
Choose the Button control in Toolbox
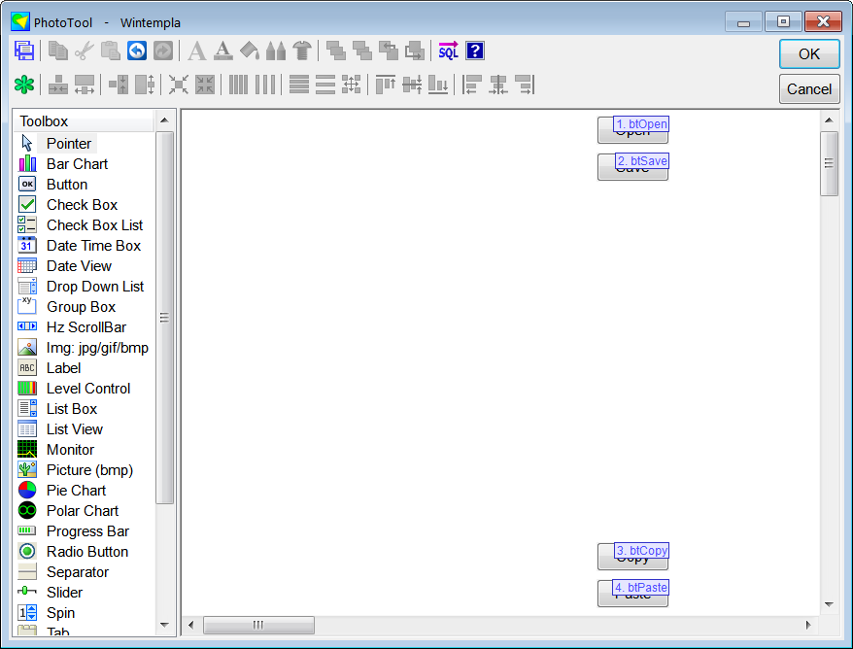67,185
